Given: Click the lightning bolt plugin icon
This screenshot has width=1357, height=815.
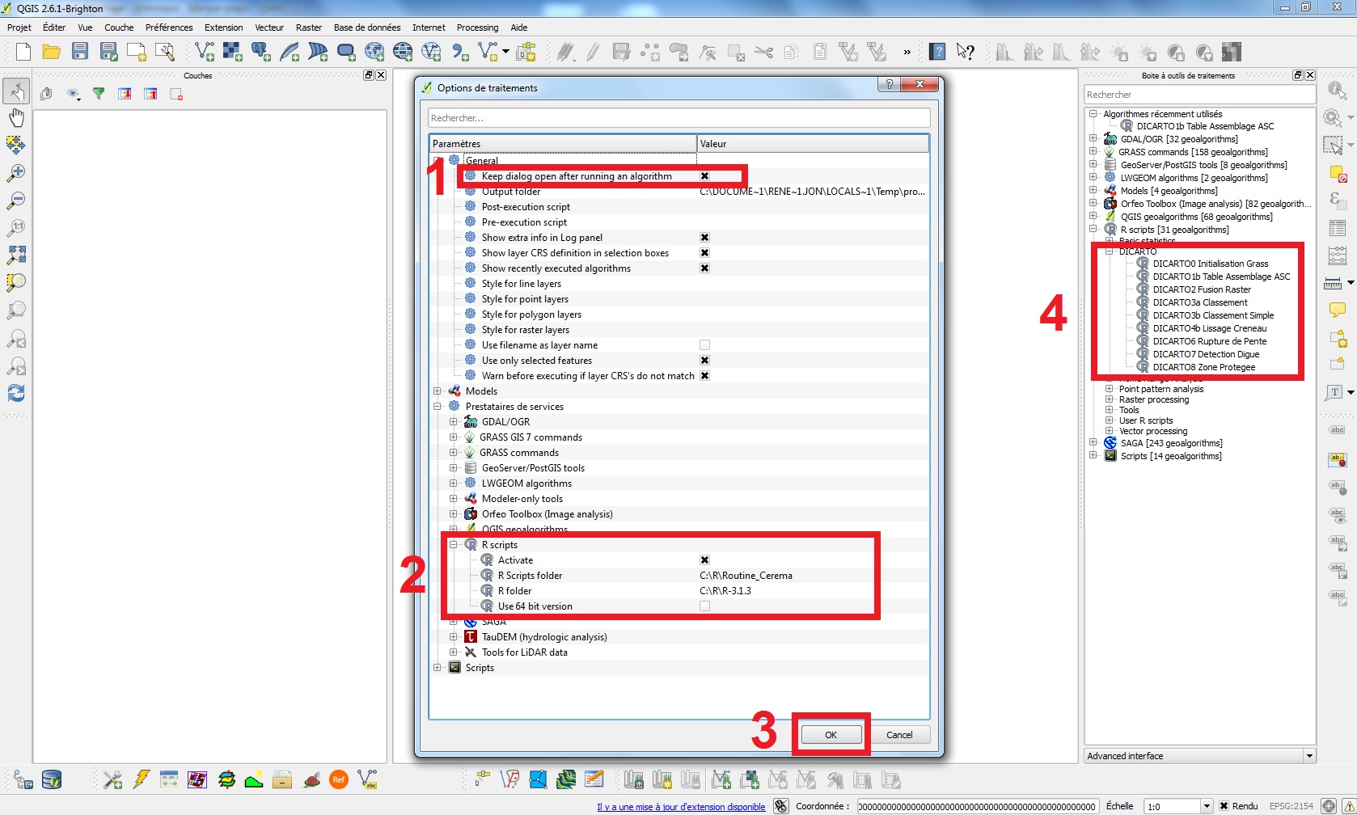Looking at the screenshot, I should 142,779.
